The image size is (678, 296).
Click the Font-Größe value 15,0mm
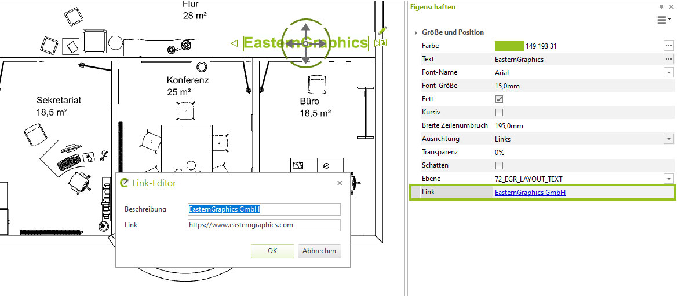click(x=507, y=86)
